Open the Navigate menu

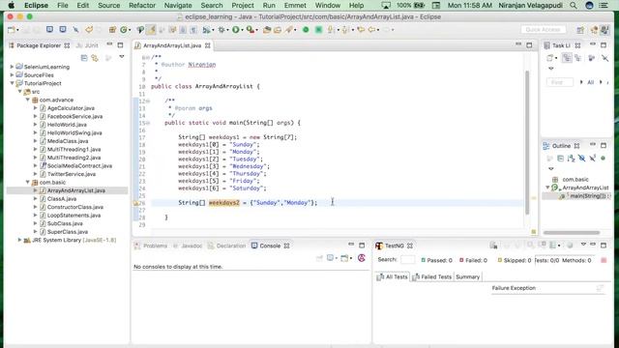click(x=178, y=6)
